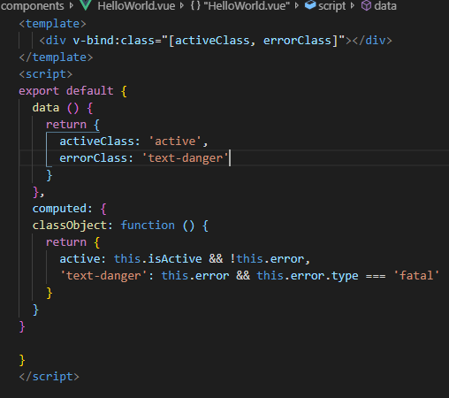
Task: Click the default keyword
Action: pyautogui.click(x=90, y=91)
